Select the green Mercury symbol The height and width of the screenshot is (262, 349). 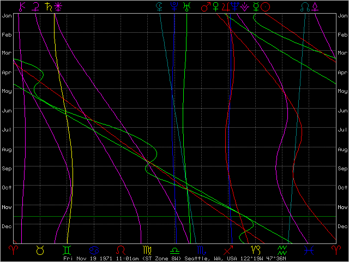pos(255,7)
